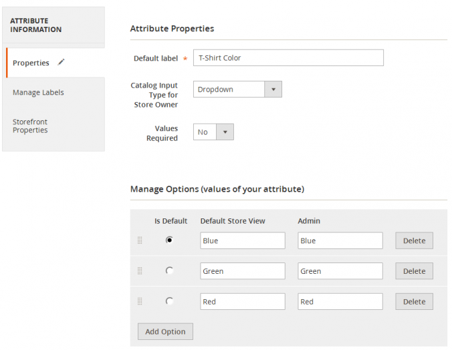Image resolution: width=452 pixels, height=350 pixels.
Task: Grab the drag handle for Blue row
Action: [x=140, y=240]
